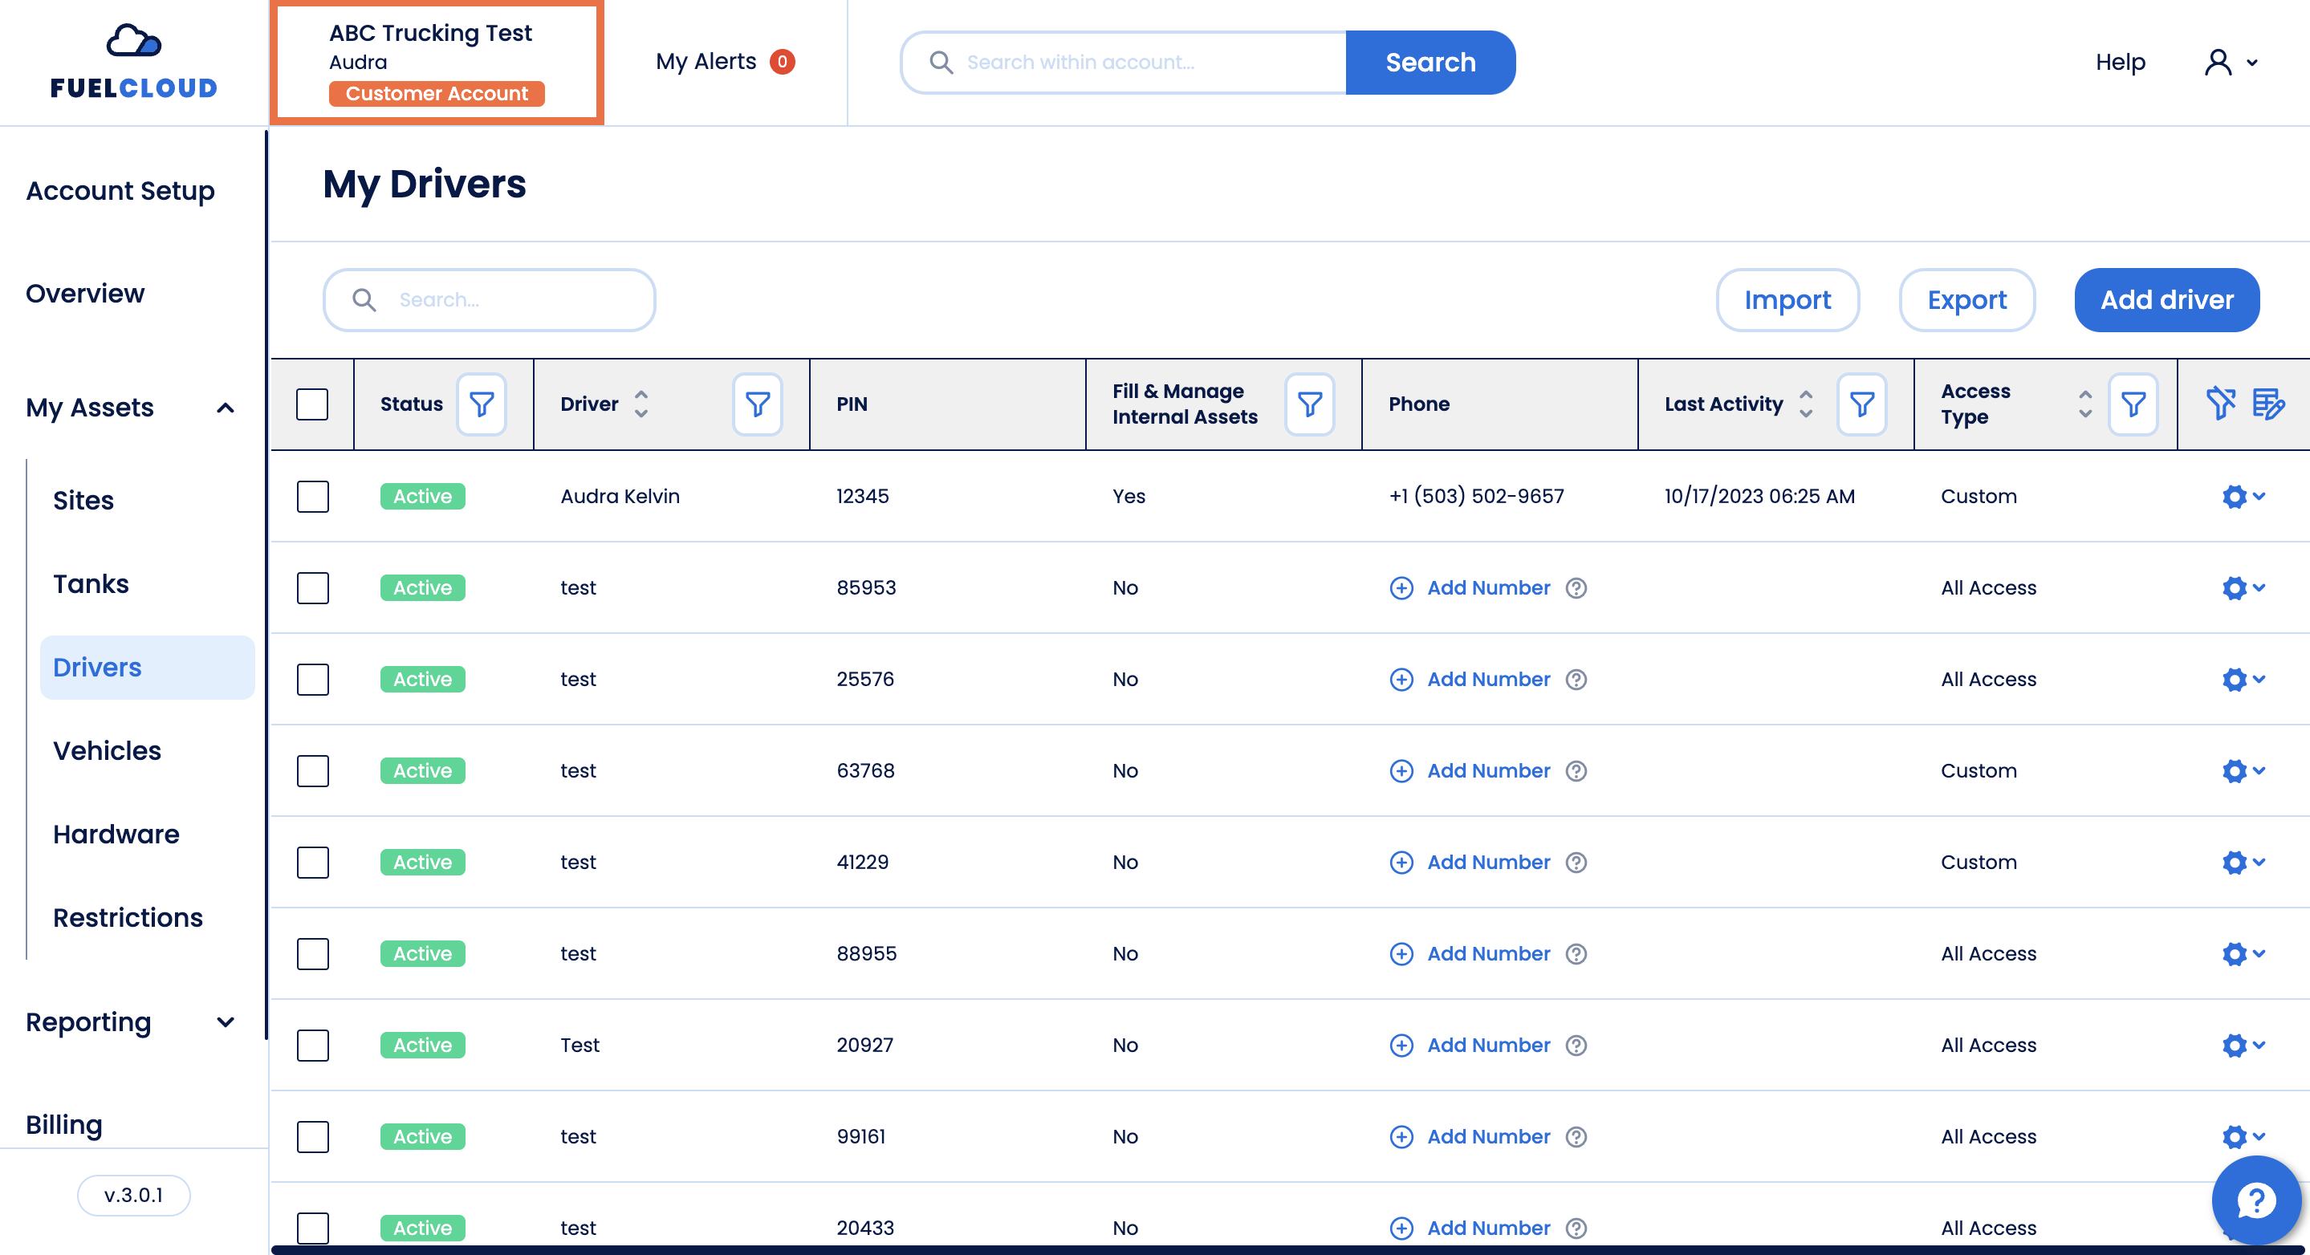Go to Overview in sidebar

tap(85, 293)
